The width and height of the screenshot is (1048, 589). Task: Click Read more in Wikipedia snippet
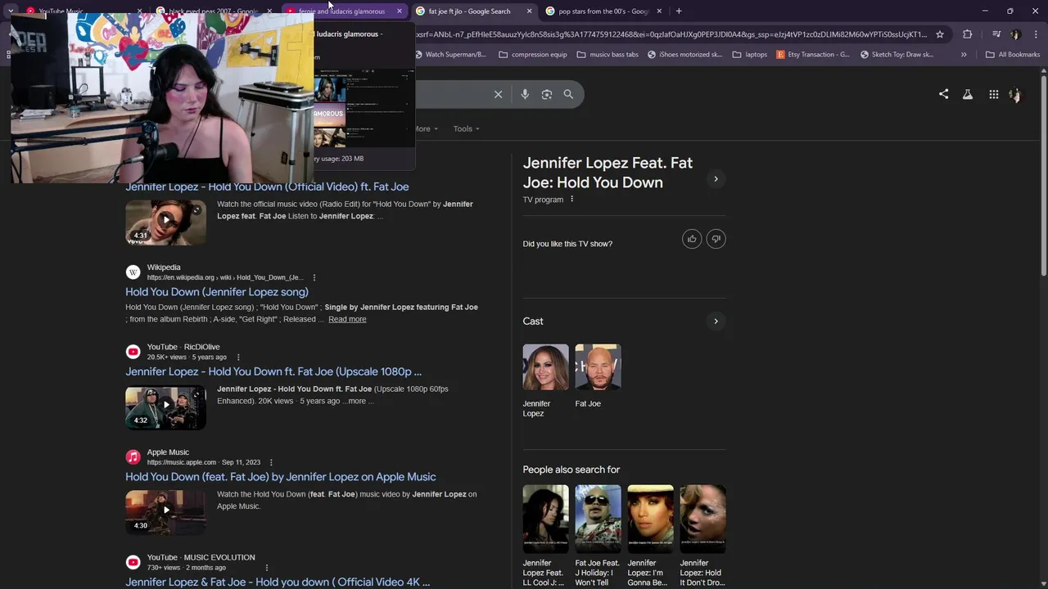pos(347,319)
